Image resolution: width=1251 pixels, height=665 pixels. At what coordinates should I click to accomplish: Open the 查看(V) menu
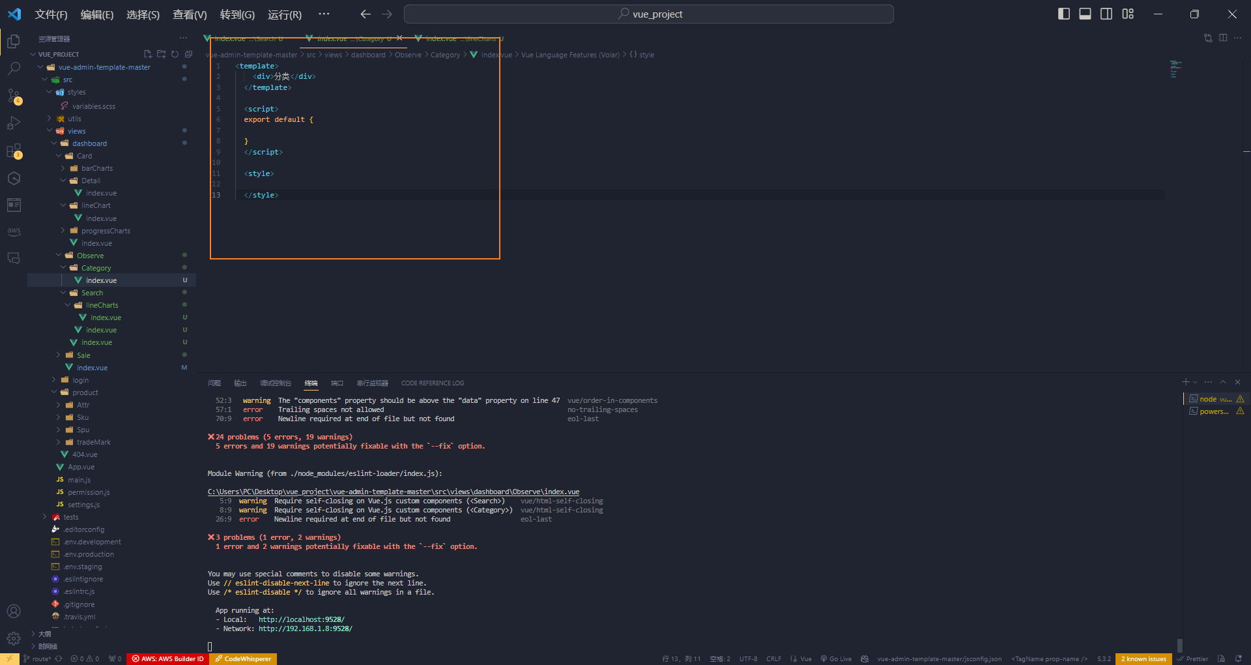pos(190,14)
